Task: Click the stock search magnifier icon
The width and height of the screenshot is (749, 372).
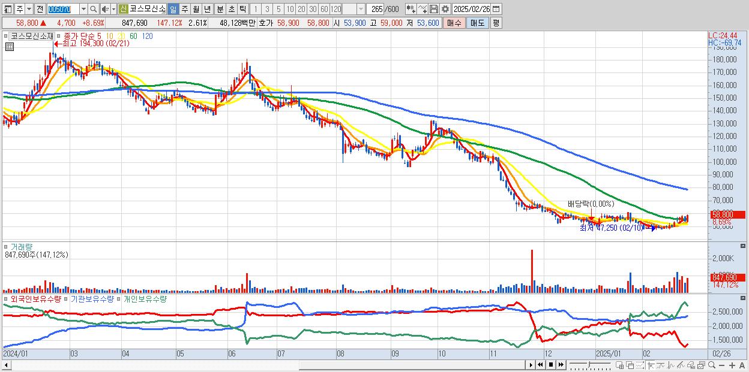Action: point(93,9)
